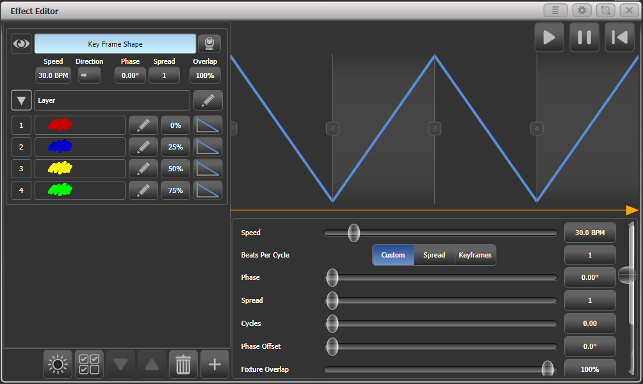Open the settings gear in the title bar
This screenshot has width=643, height=384.
[x=582, y=10]
